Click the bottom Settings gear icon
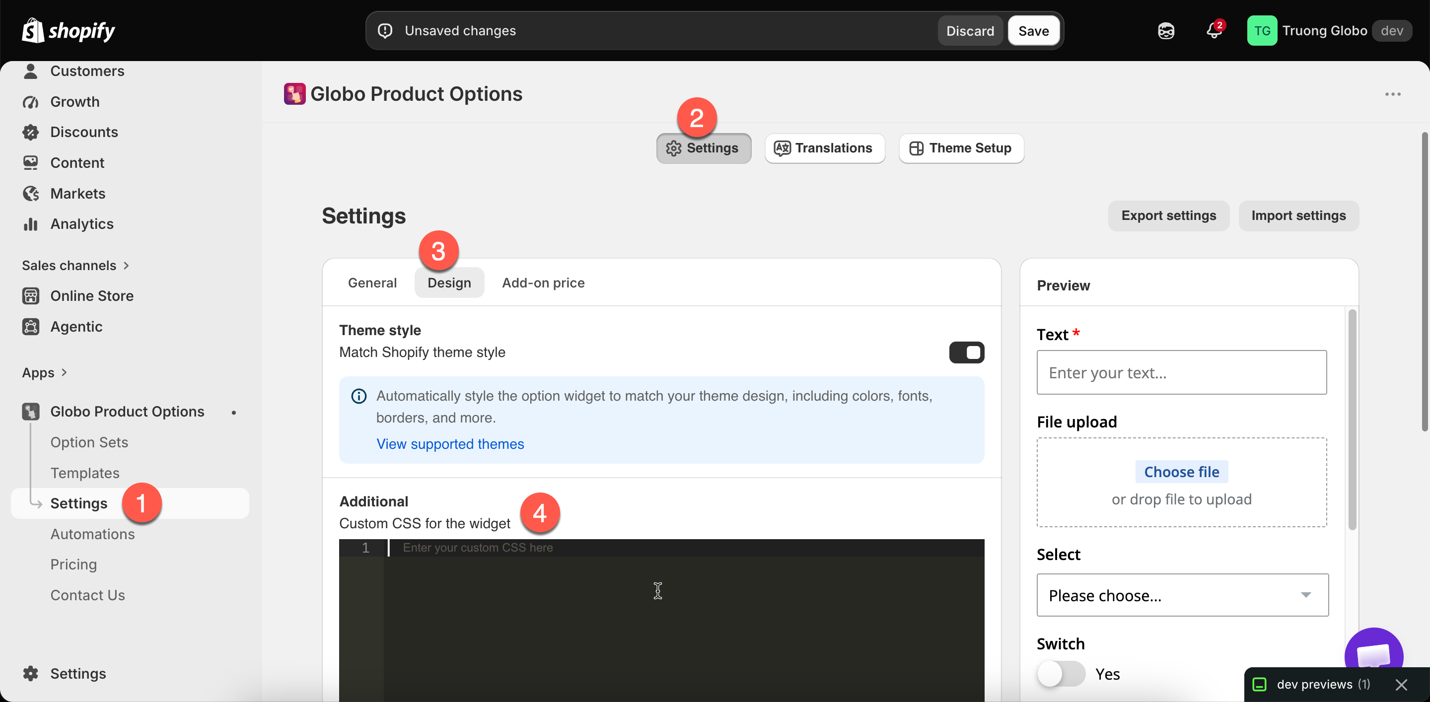The width and height of the screenshot is (1430, 702). (x=30, y=673)
